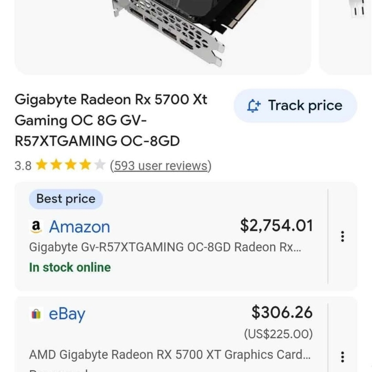Select the Gigabyte Radeon product title

(112, 120)
